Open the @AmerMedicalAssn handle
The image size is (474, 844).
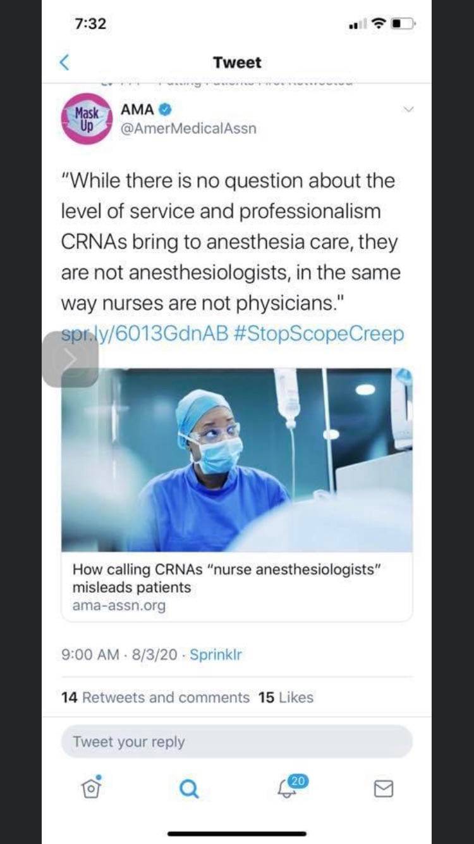pyautogui.click(x=189, y=128)
